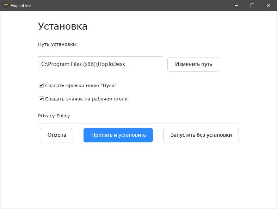
Task: Click the "Установка" heading
Action: (x=62, y=26)
